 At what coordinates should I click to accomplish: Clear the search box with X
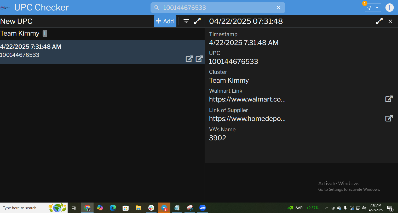pyautogui.click(x=279, y=8)
